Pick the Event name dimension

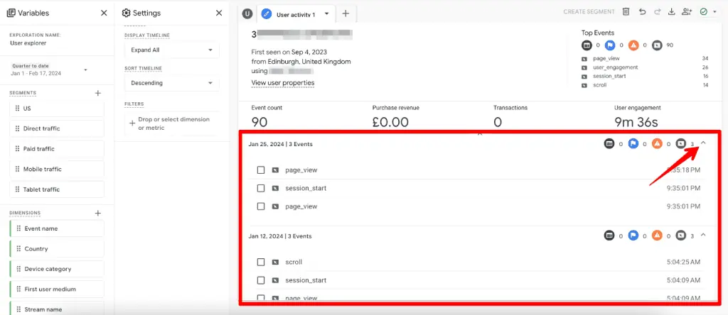pyautogui.click(x=57, y=228)
